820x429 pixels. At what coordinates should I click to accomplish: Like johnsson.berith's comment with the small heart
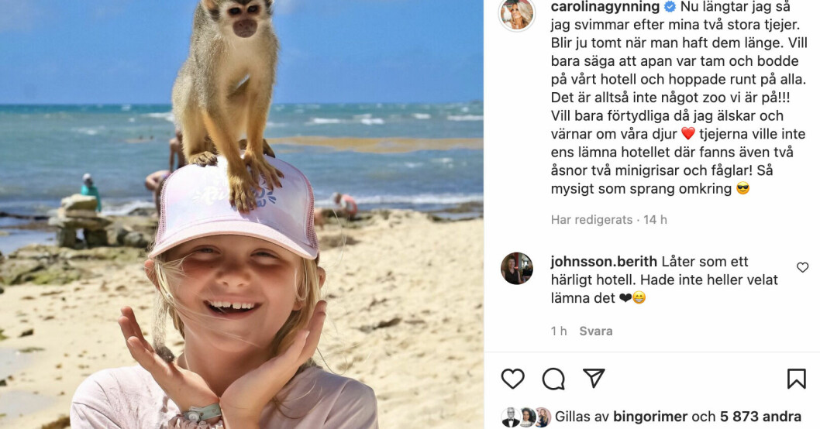pos(802,267)
